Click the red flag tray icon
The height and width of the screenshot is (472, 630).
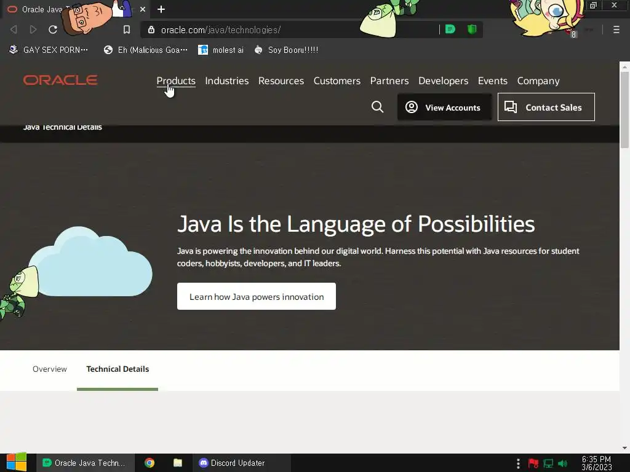point(533,463)
